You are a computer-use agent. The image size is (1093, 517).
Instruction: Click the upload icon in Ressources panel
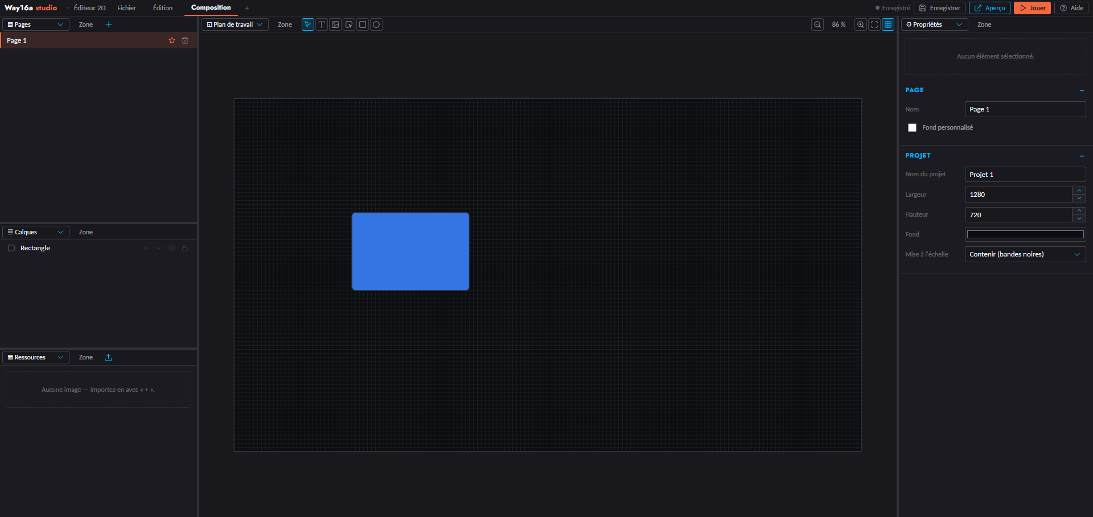(109, 357)
